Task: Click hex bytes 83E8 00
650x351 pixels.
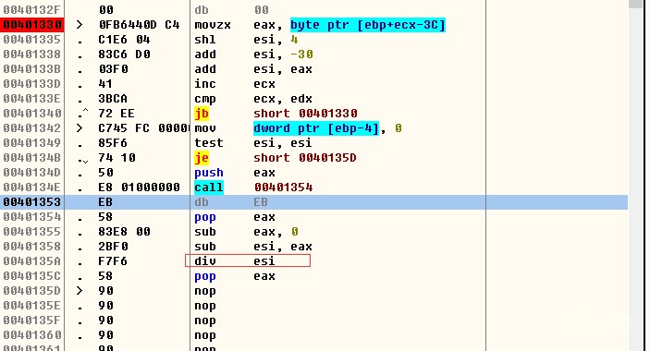Action: point(124,232)
